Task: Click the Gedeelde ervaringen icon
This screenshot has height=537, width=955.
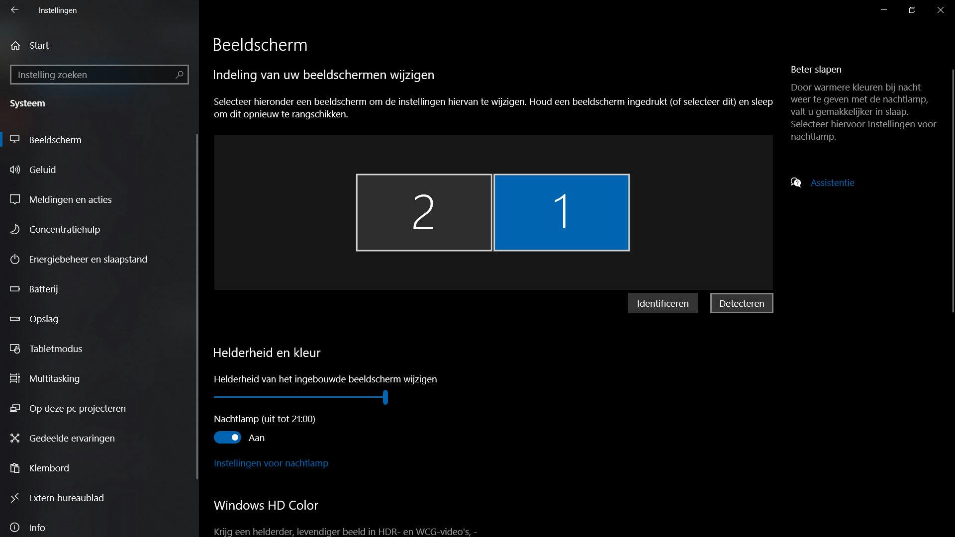Action: click(15, 438)
